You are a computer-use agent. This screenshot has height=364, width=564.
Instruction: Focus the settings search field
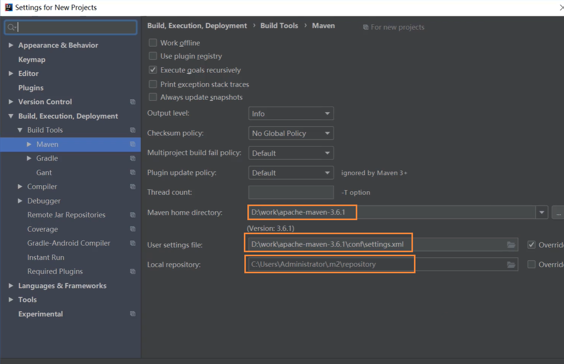coord(70,27)
